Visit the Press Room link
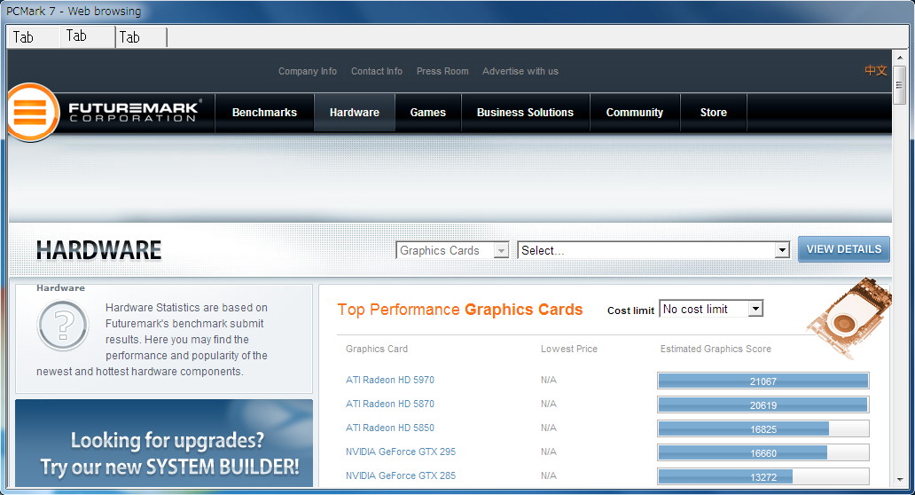Screen dimensions: 915x495 tap(442, 71)
